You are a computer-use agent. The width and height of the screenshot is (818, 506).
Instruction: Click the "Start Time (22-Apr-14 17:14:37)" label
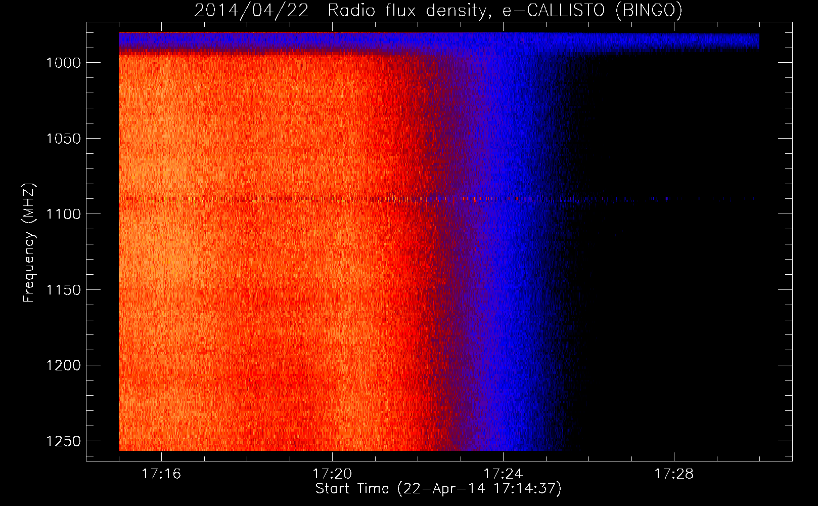click(438, 489)
